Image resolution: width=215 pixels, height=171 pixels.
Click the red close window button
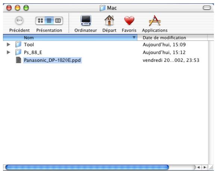(x=9, y=8)
